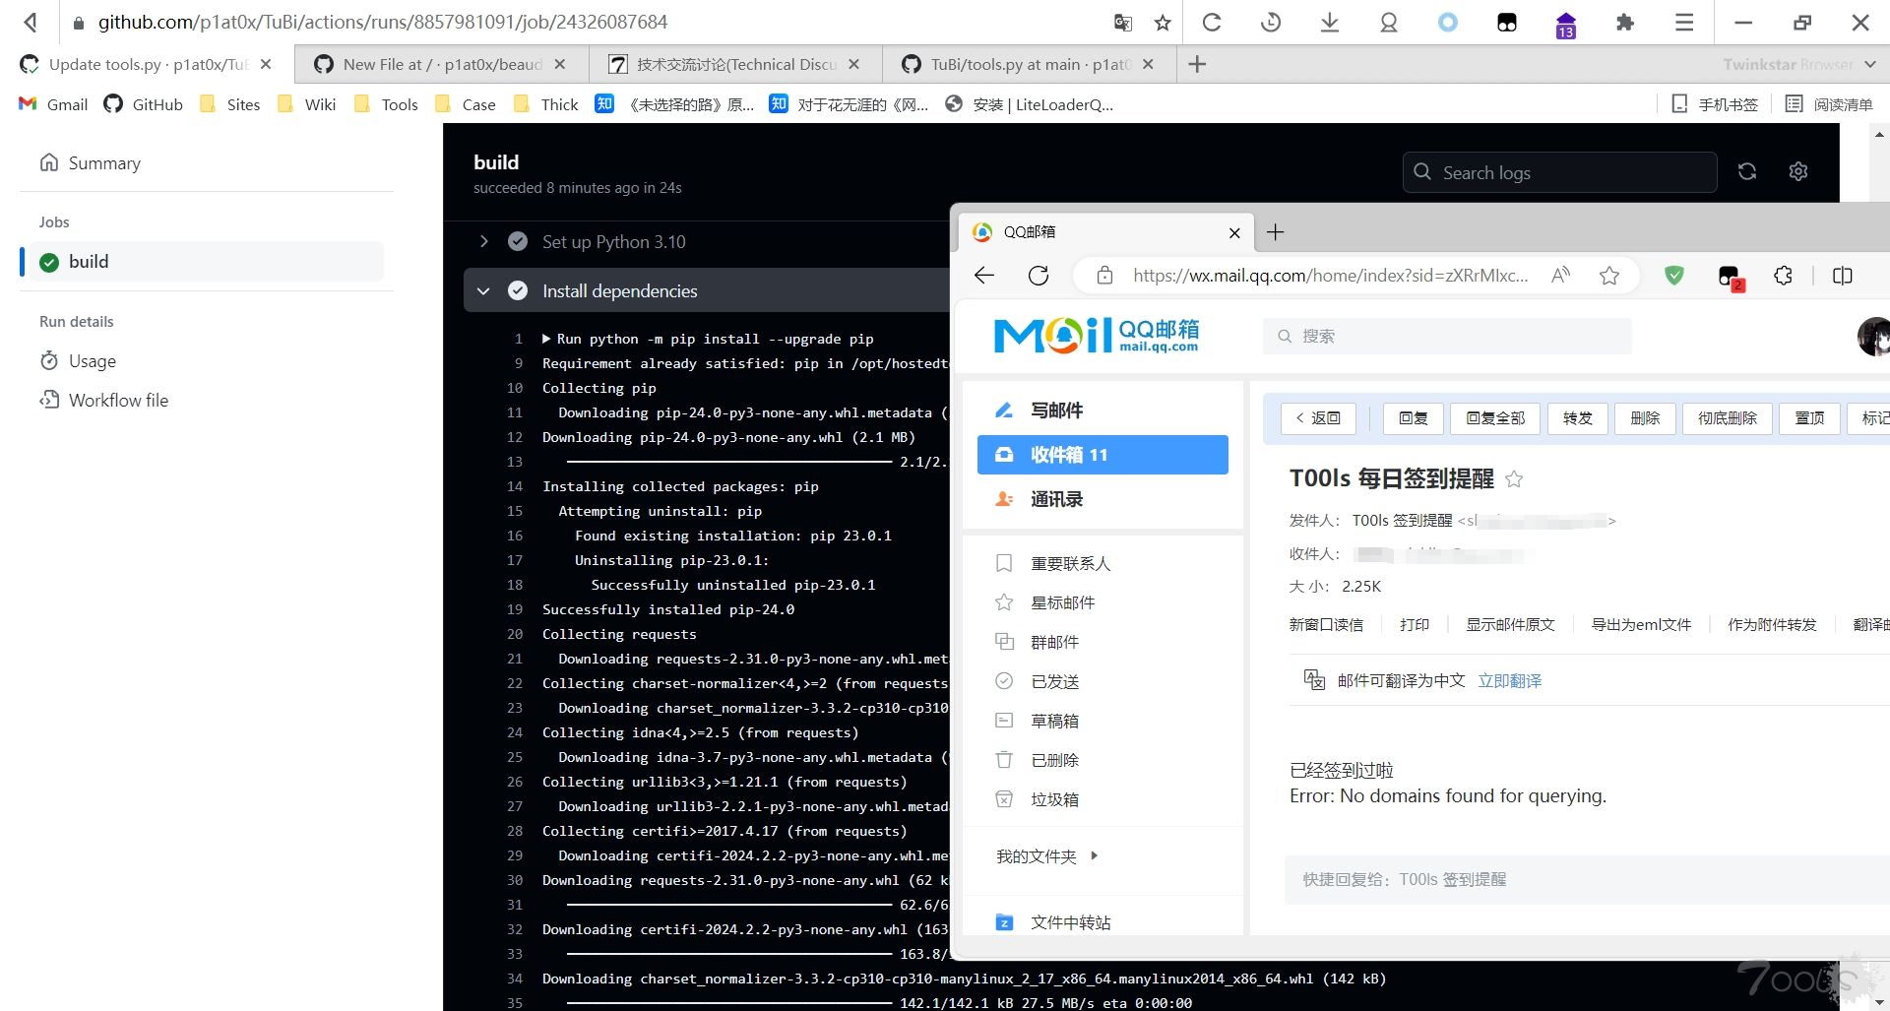Refresh the QQ mail browser page
The width and height of the screenshot is (1890, 1011).
point(1039,276)
